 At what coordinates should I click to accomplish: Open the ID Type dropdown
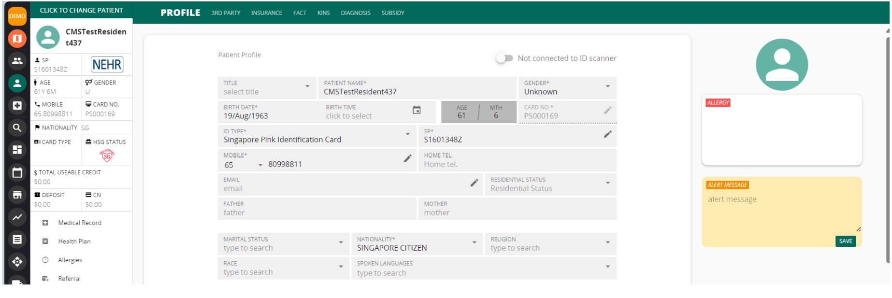pos(317,135)
